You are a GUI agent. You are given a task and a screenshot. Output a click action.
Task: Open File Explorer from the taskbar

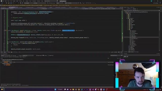click(73, 89)
